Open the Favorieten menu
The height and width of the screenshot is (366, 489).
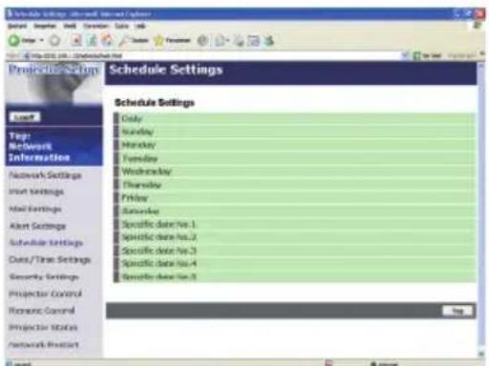pyautogui.click(x=96, y=26)
